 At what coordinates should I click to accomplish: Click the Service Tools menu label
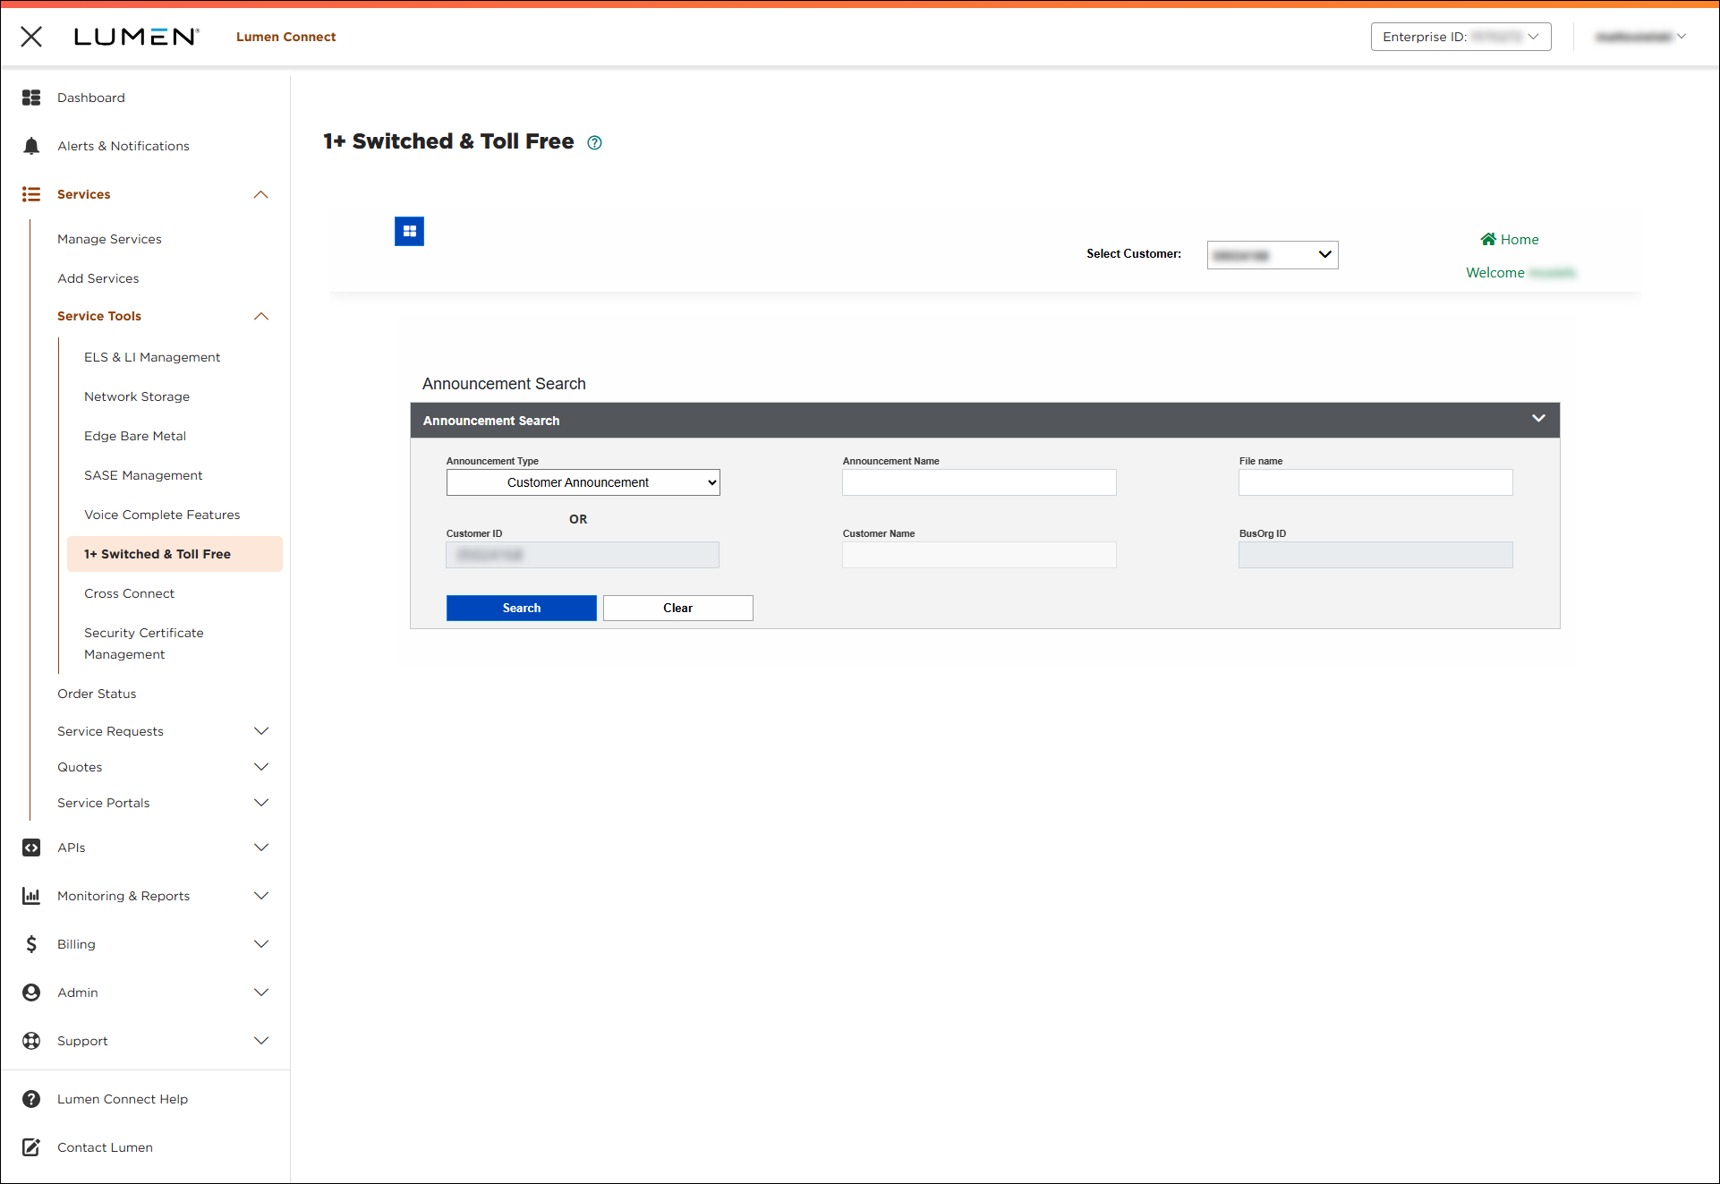point(99,316)
